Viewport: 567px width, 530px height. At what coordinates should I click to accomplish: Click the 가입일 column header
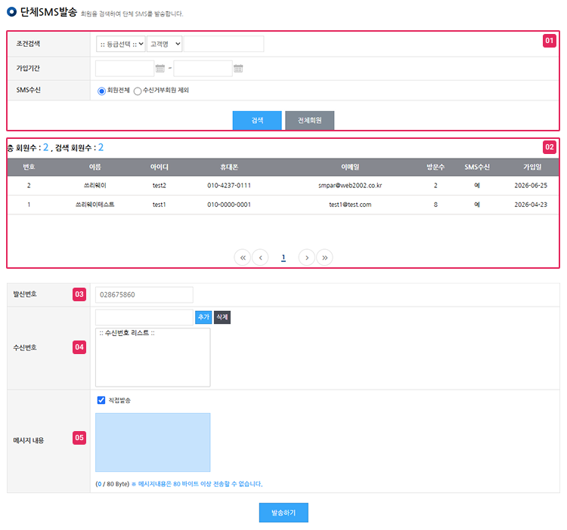[x=532, y=167]
